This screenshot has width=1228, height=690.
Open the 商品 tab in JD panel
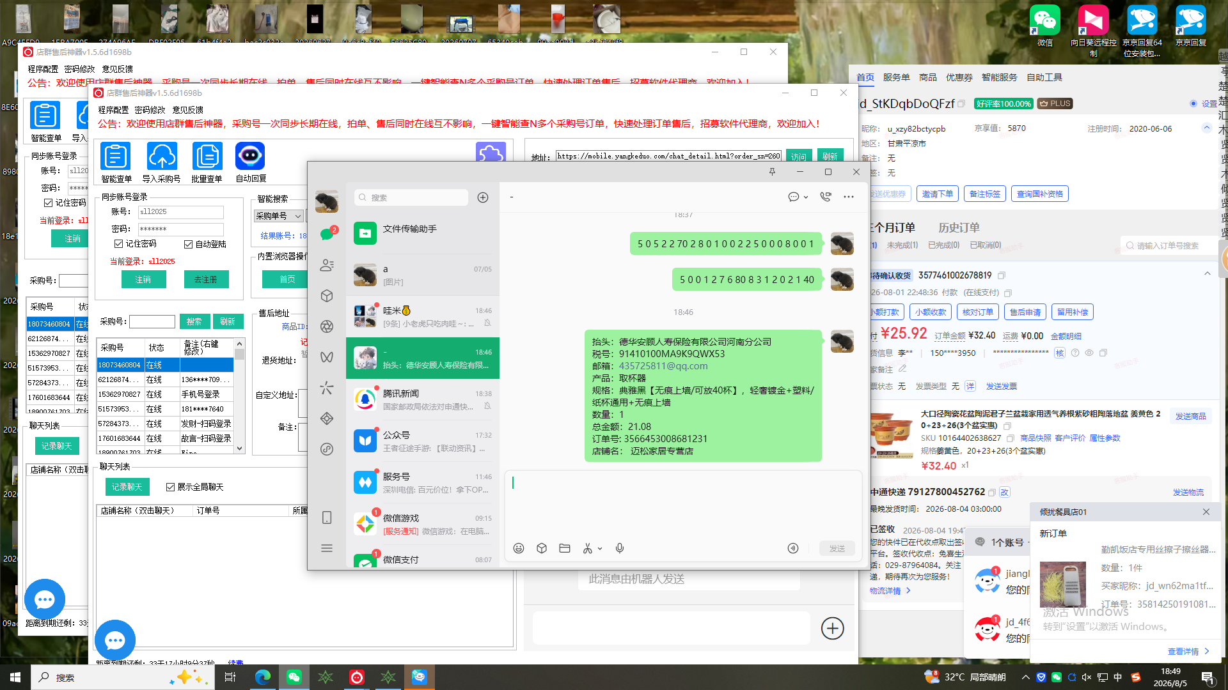point(927,77)
